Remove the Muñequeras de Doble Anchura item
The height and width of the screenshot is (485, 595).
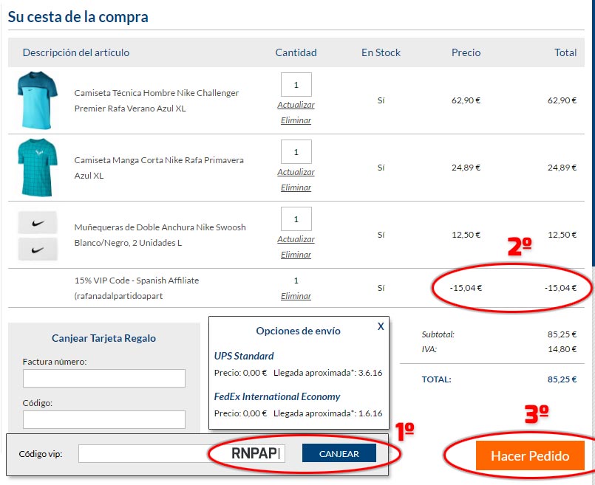pos(296,255)
